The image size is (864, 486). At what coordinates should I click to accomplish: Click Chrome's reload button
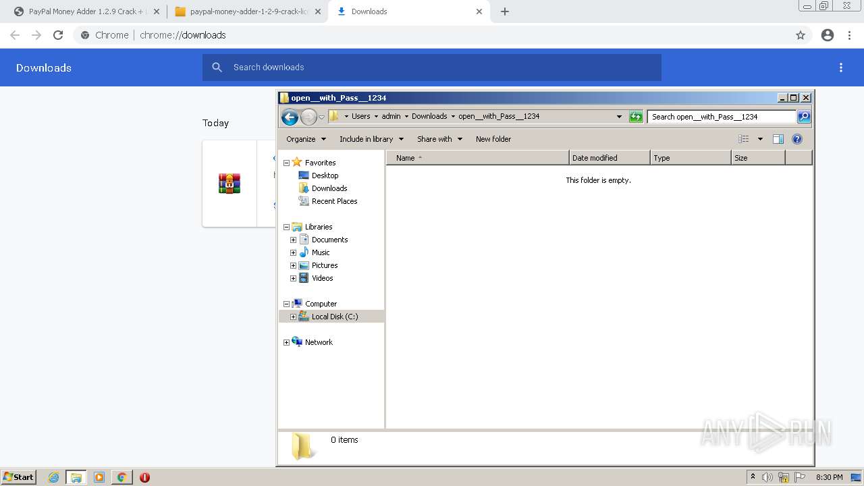click(x=58, y=35)
